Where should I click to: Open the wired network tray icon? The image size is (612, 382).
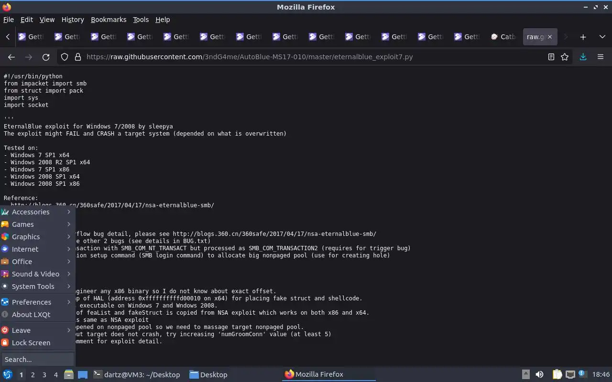click(570, 374)
